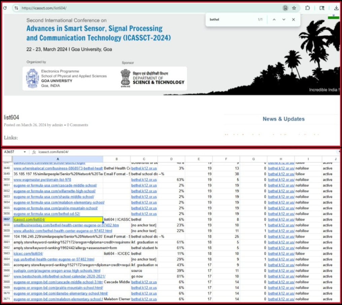Expand the A3657 name box dropdown
Image resolution: width=342 pixels, height=305 pixels.
coord(25,152)
